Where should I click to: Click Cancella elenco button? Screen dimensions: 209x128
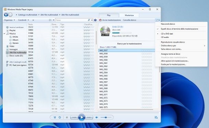pos(130,20)
